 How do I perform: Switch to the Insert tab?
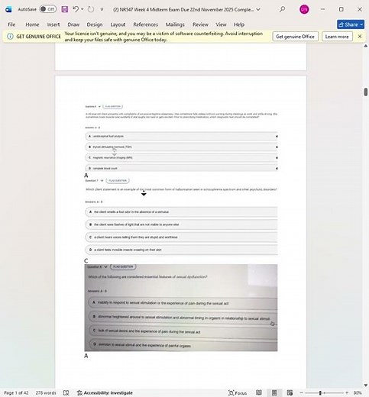pyautogui.click(x=53, y=24)
